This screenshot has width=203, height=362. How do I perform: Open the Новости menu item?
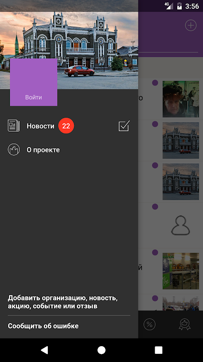coord(69,126)
